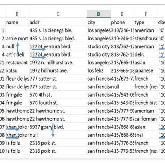Select the 'californian' type cell
The height and width of the screenshot is (165, 165).
click(146, 119)
